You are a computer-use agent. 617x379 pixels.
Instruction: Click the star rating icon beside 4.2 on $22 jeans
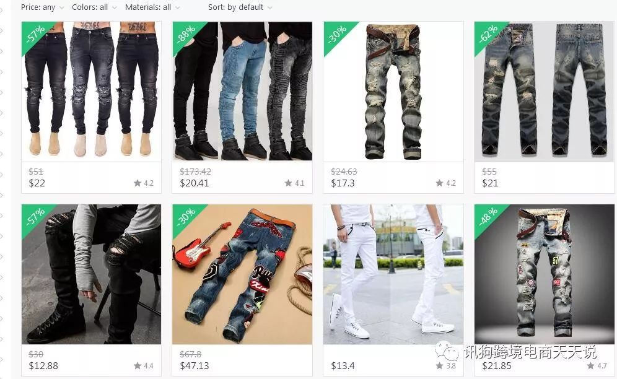click(x=138, y=183)
